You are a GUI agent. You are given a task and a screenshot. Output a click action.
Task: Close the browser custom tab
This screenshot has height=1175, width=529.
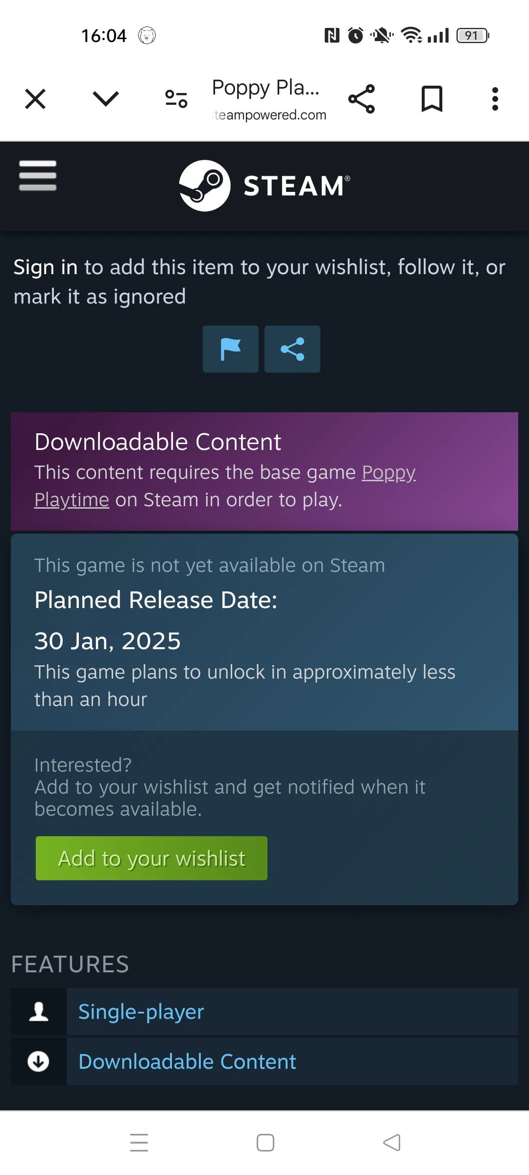click(x=35, y=99)
